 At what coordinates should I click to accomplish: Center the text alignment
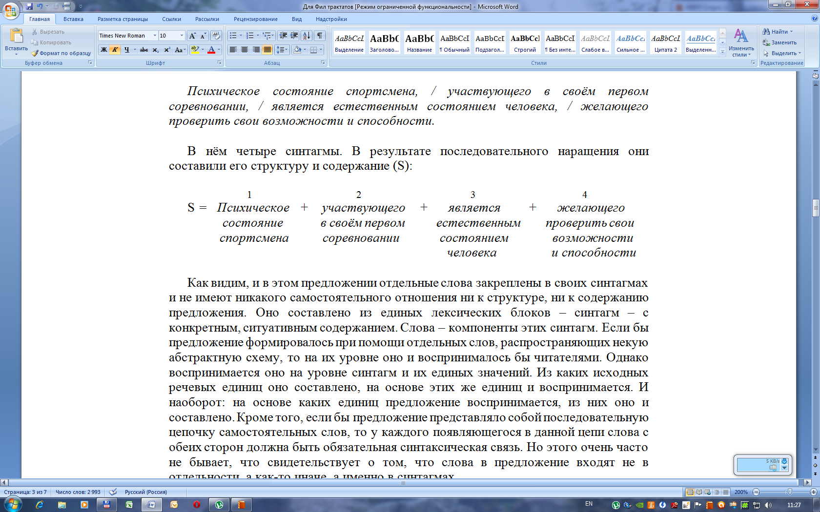pyautogui.click(x=245, y=50)
